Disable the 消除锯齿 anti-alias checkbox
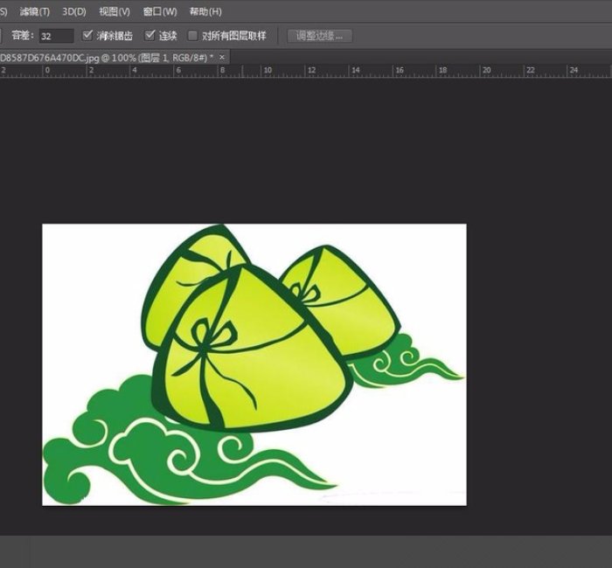This screenshot has width=612, height=568. [87, 36]
